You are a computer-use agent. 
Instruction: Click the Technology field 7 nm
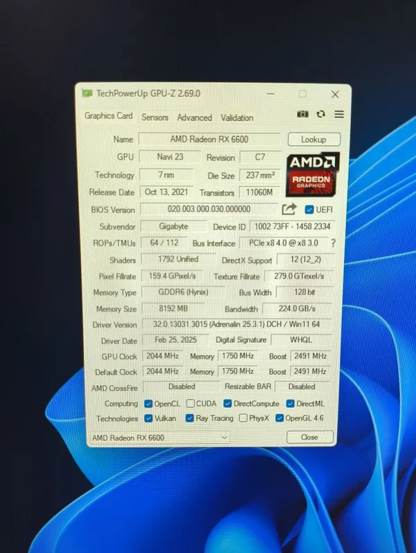(x=166, y=175)
